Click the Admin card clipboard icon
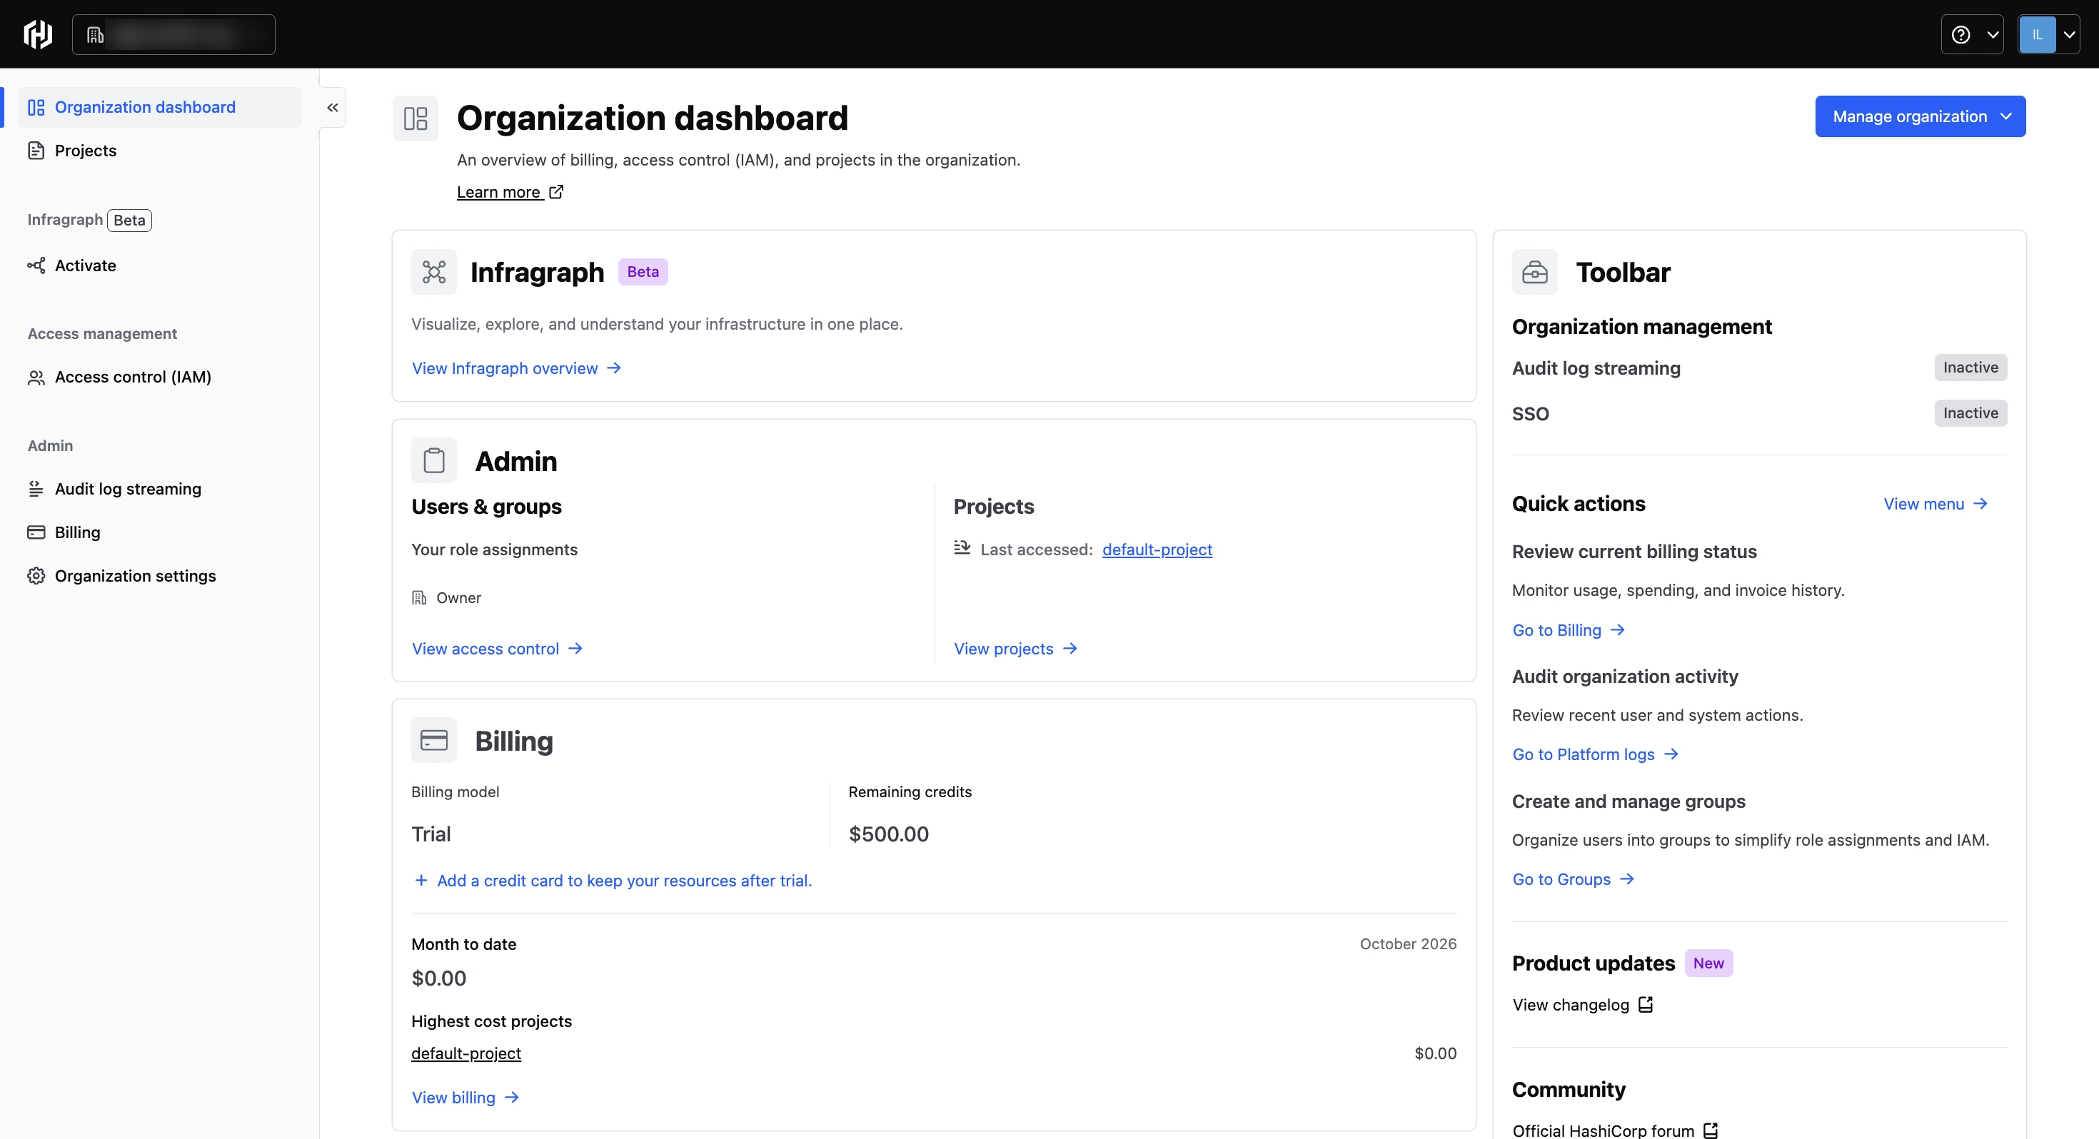 pyautogui.click(x=433, y=460)
